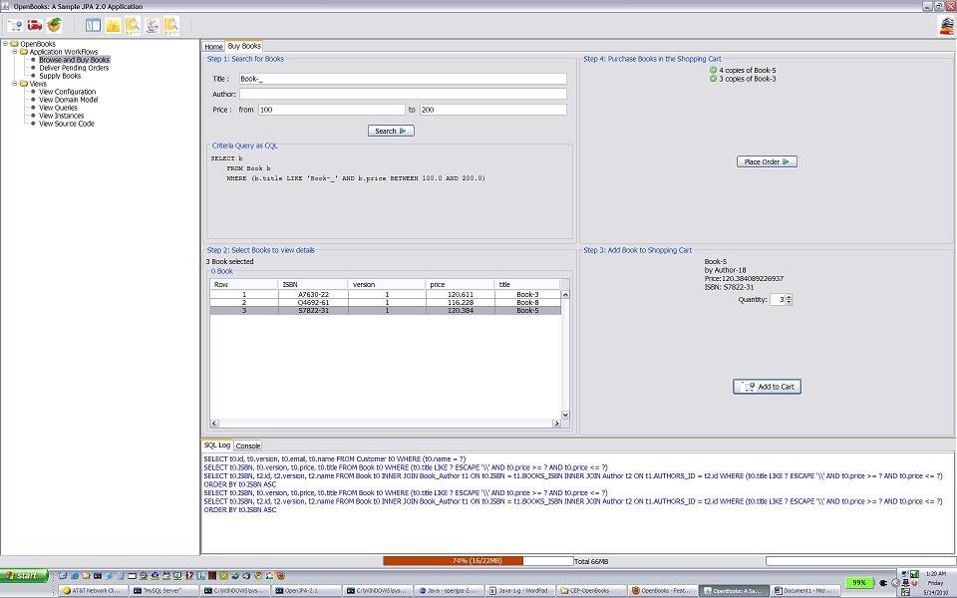Screen dimensions: 957x598
Task: Click the books icon at top right corner
Action: [946, 26]
